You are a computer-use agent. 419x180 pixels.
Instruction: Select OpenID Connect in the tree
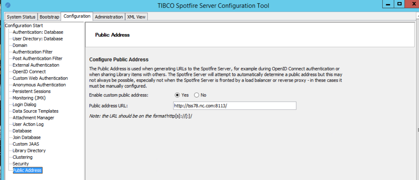pos(29,72)
